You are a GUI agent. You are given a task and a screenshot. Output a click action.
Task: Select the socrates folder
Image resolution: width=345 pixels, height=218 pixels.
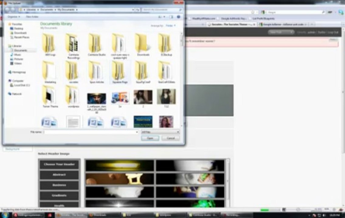click(x=74, y=72)
